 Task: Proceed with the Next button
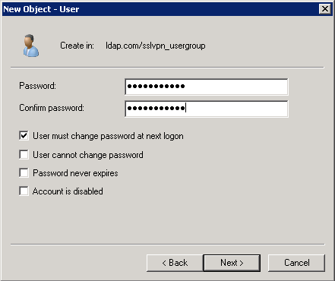click(x=232, y=263)
